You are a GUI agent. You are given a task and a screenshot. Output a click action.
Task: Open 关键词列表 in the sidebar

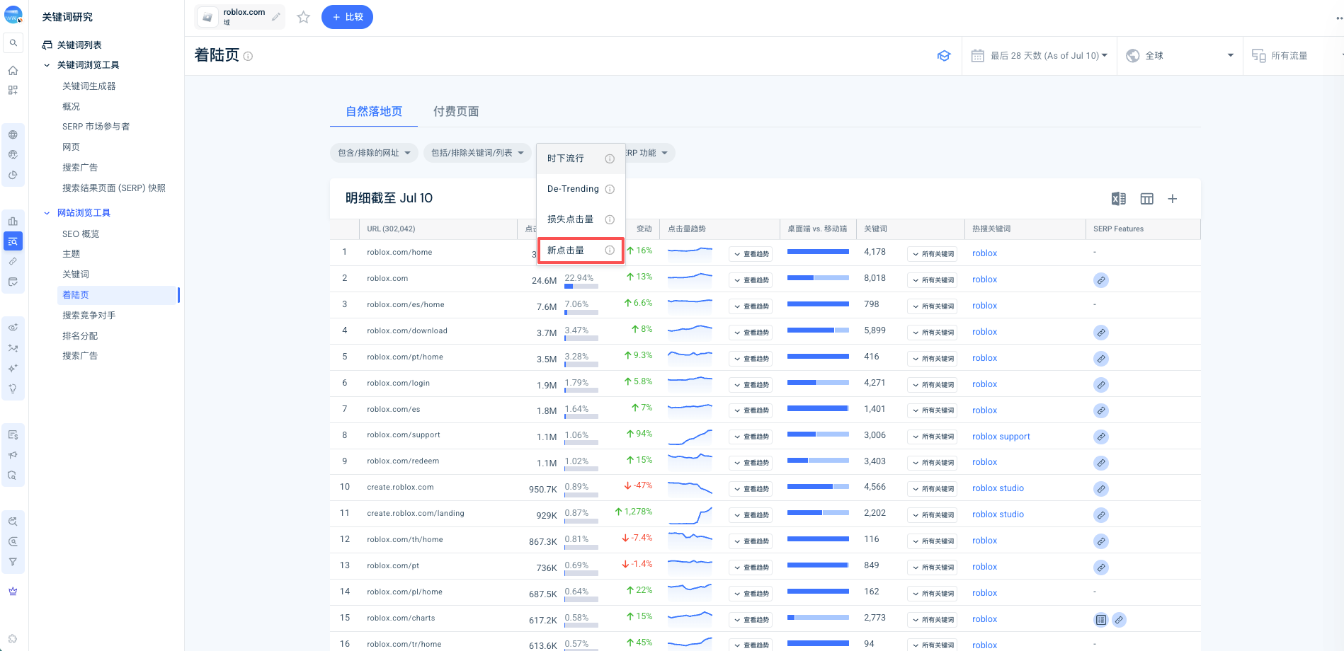pos(79,45)
